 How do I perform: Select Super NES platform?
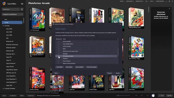(9, 85)
